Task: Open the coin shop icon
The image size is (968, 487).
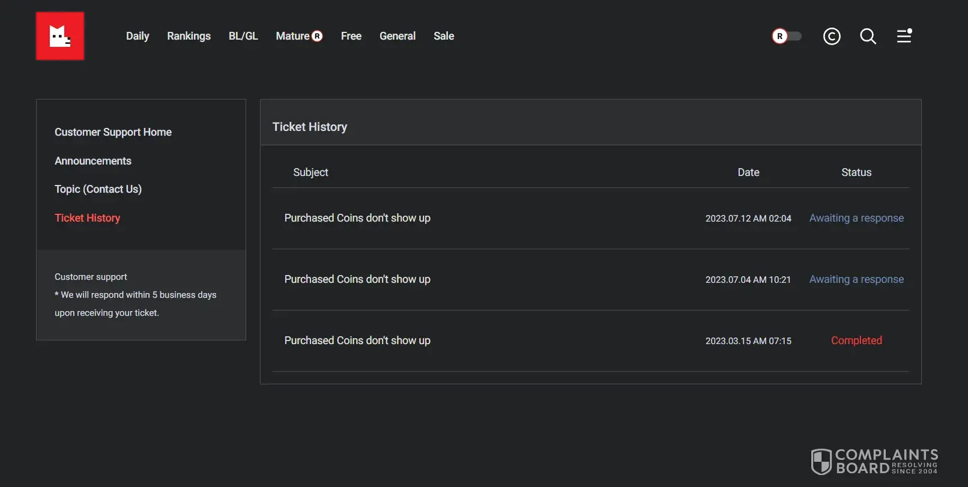Action: click(x=832, y=37)
